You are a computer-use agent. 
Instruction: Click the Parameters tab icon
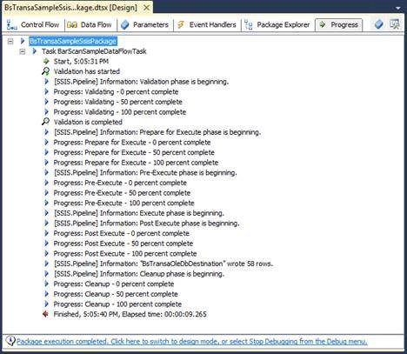(125, 25)
